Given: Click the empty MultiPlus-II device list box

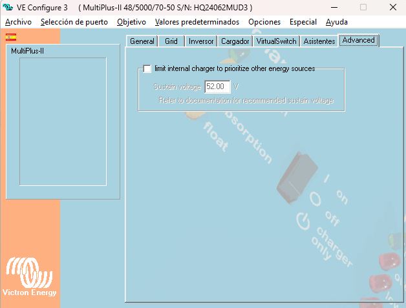Looking at the screenshot, I should click(x=63, y=121).
